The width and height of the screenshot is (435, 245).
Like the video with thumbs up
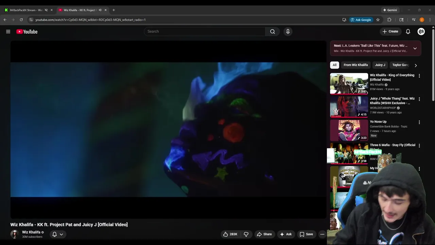point(230,234)
